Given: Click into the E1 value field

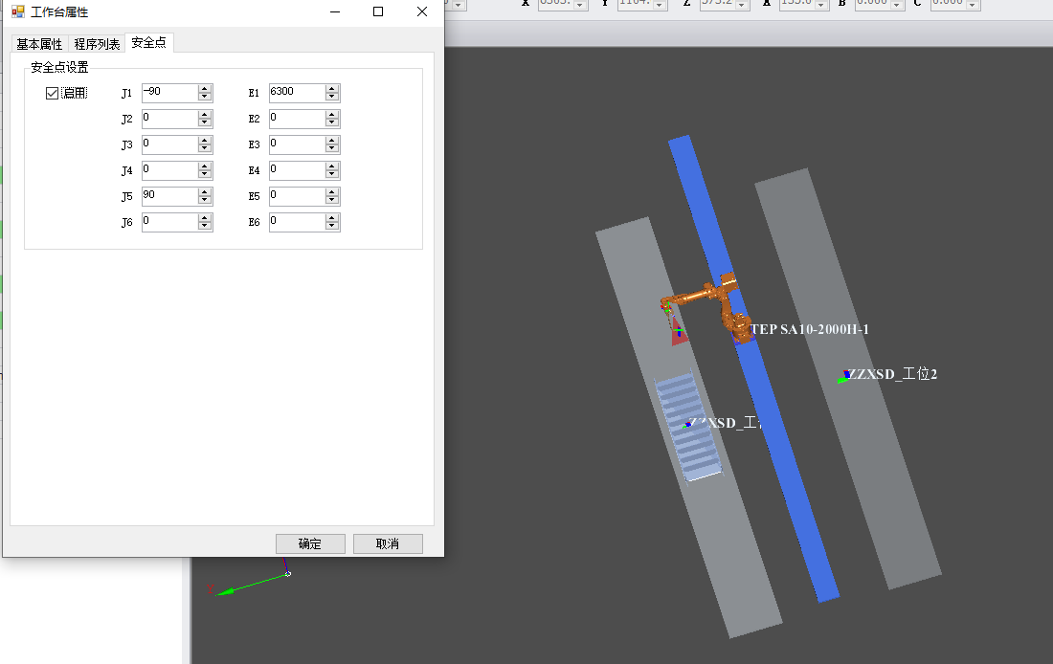Looking at the screenshot, I should point(296,93).
